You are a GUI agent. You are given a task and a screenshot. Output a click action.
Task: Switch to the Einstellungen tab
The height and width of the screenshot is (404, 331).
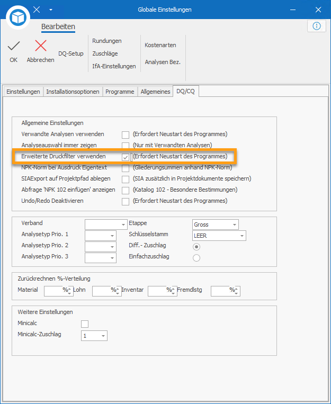[x=23, y=92]
